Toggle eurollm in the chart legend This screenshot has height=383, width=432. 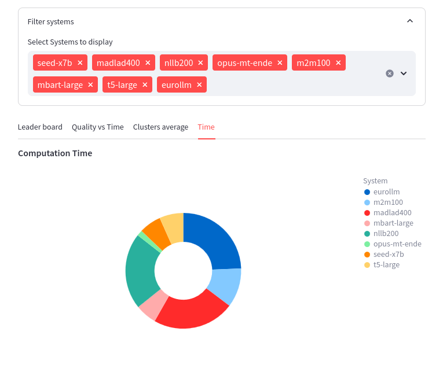[386, 191]
